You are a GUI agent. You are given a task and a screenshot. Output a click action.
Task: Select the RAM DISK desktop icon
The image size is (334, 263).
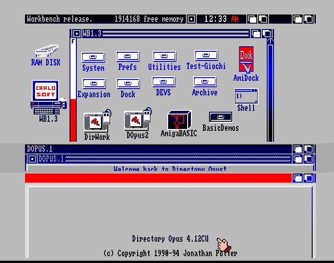pos(46,51)
